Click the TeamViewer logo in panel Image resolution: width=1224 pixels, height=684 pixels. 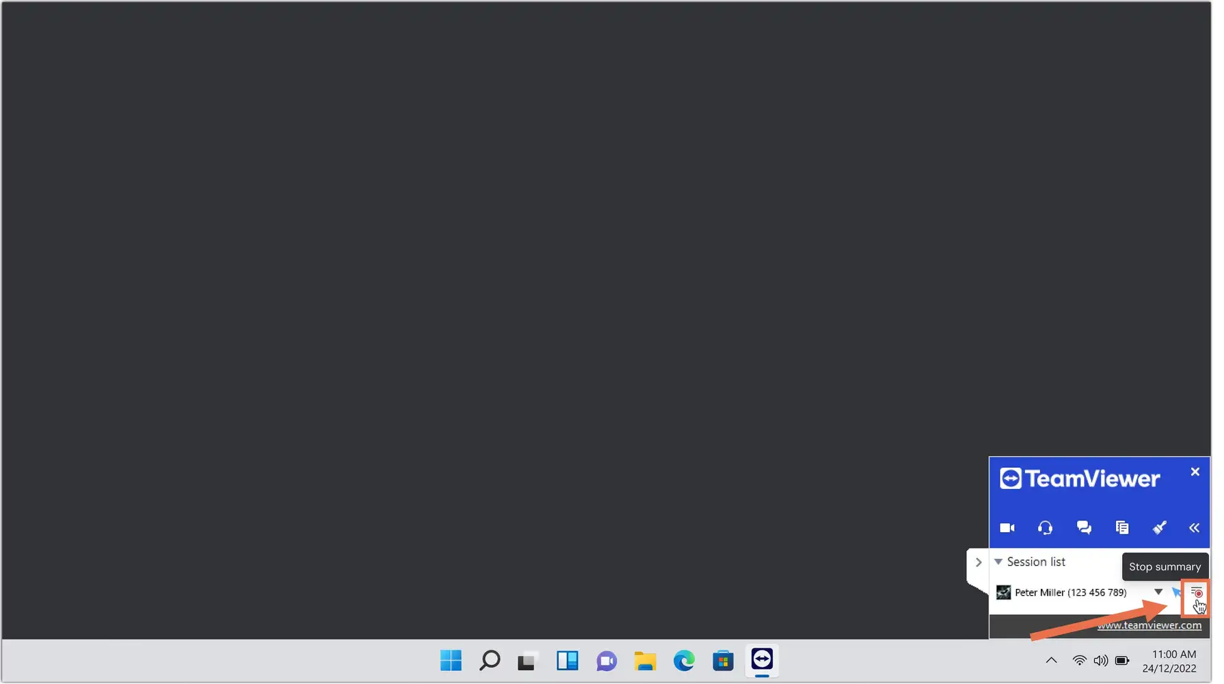tap(1079, 479)
